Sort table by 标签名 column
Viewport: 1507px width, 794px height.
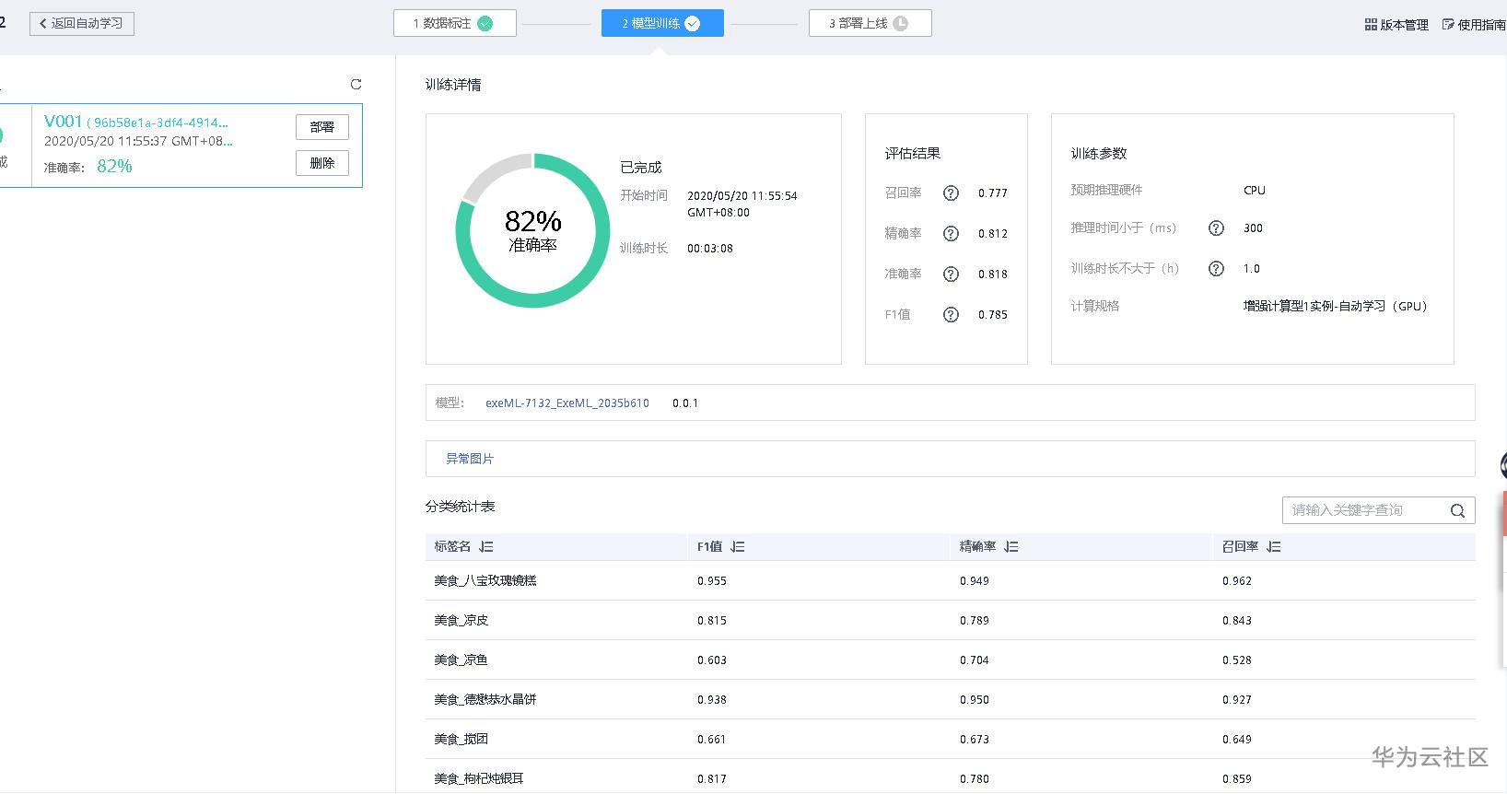[x=486, y=547]
